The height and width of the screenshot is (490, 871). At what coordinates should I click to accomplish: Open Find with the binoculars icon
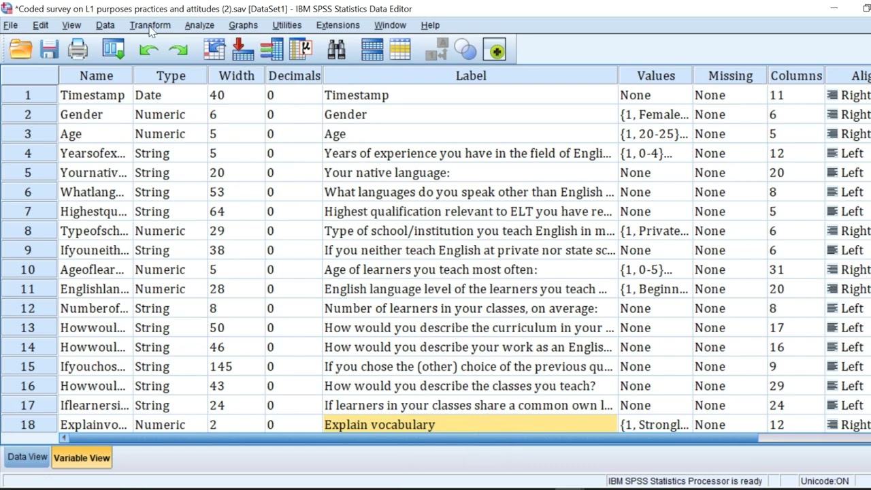pos(336,50)
